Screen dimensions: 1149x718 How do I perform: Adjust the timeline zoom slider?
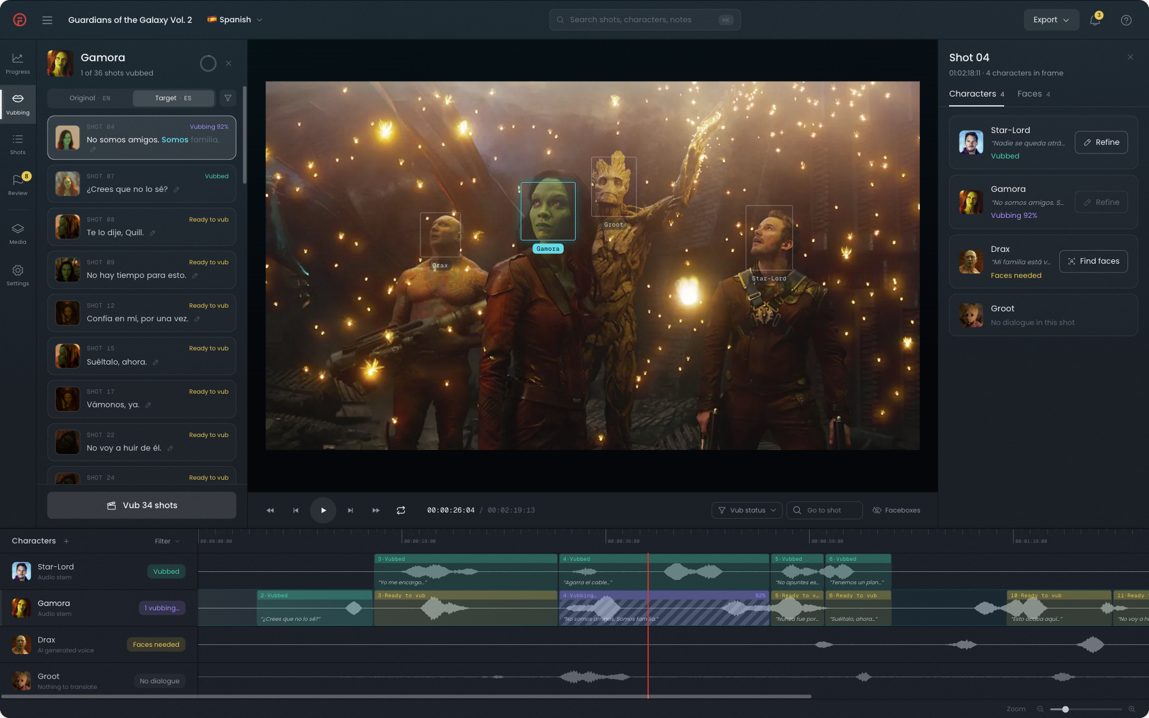coord(1065,709)
